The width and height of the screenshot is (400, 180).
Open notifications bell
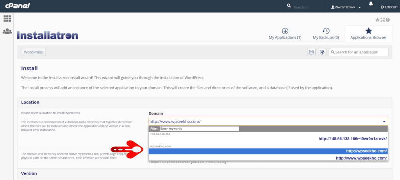click(x=371, y=4)
